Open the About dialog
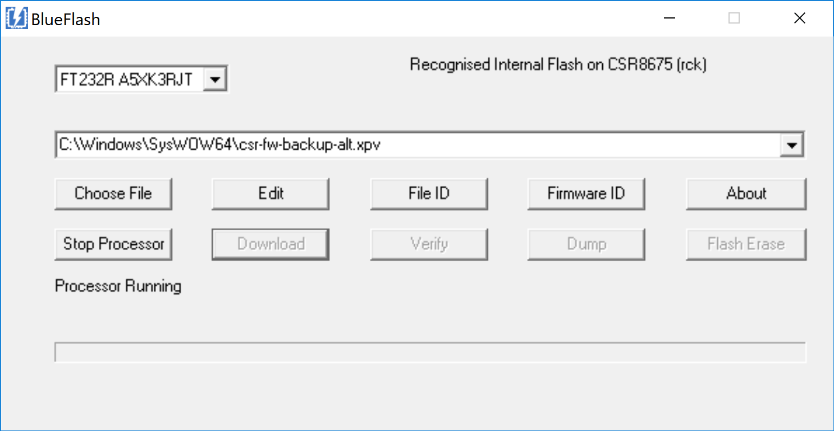Screen dimensions: 834x431 pyautogui.click(x=746, y=194)
